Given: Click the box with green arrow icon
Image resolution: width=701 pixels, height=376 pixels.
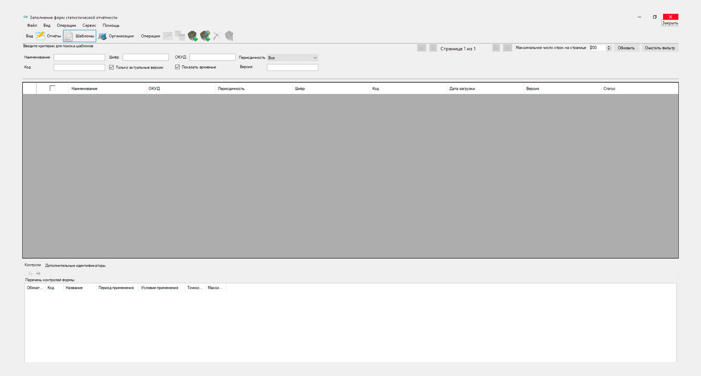Looking at the screenshot, I should [x=192, y=36].
